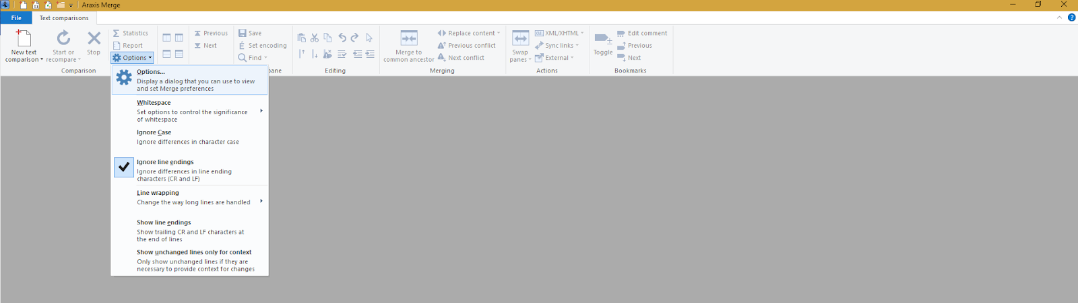Click the Paste clipboard icon
The image size is (1078, 303).
click(x=301, y=38)
